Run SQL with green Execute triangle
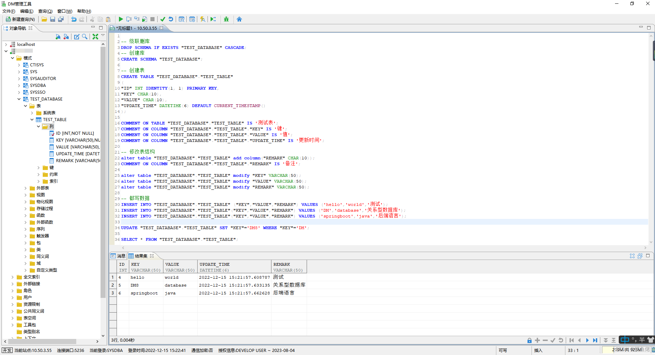 (x=121, y=19)
